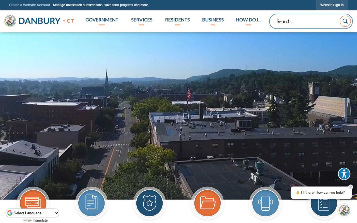Open the document page icon

pyautogui.click(x=91, y=203)
